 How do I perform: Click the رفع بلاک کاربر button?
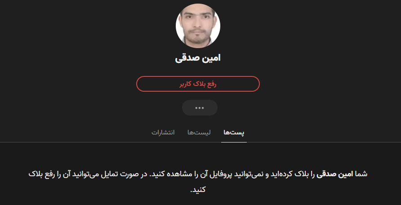click(198, 84)
